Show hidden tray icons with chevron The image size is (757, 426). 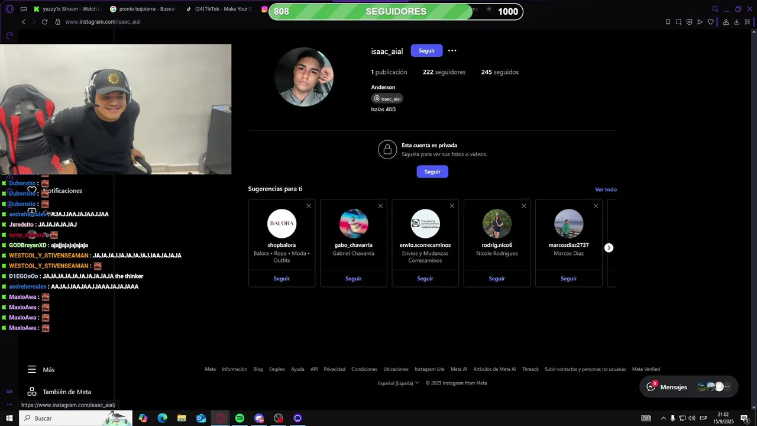[663, 418]
